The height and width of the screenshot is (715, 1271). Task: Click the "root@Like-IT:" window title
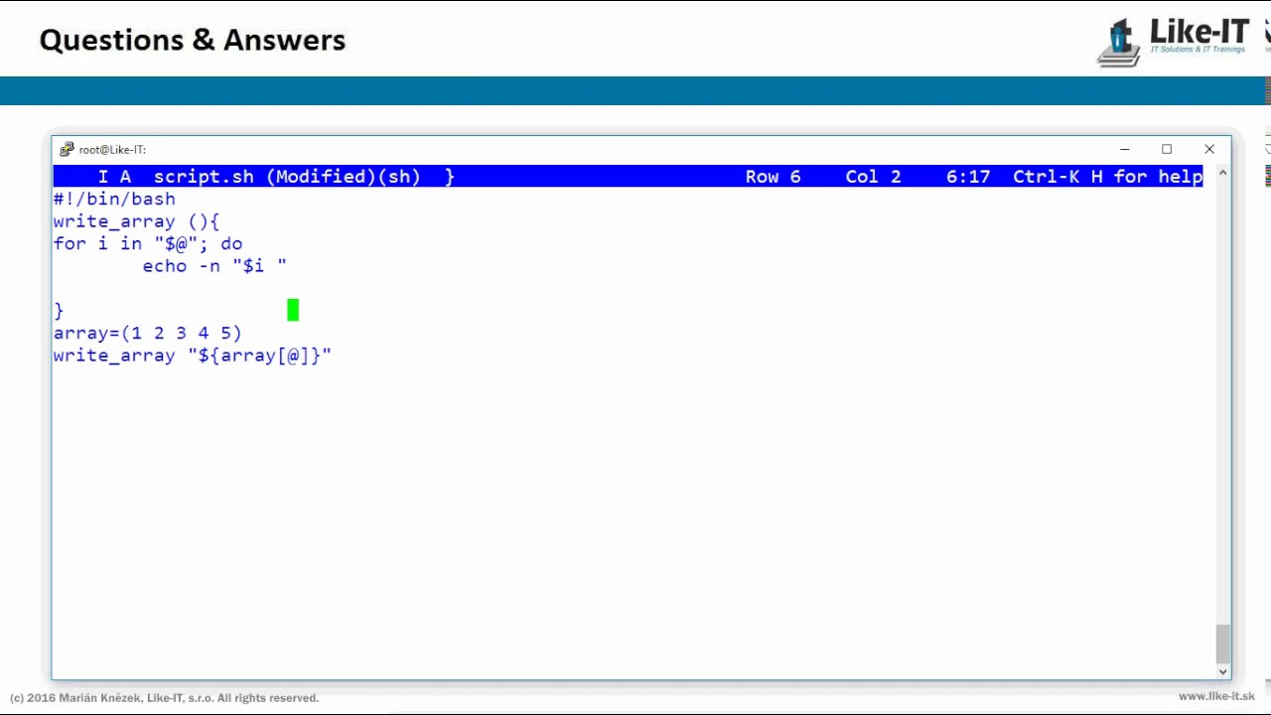(x=112, y=150)
